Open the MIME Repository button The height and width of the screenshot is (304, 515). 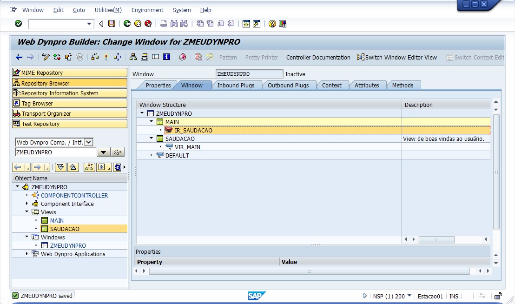coord(69,73)
